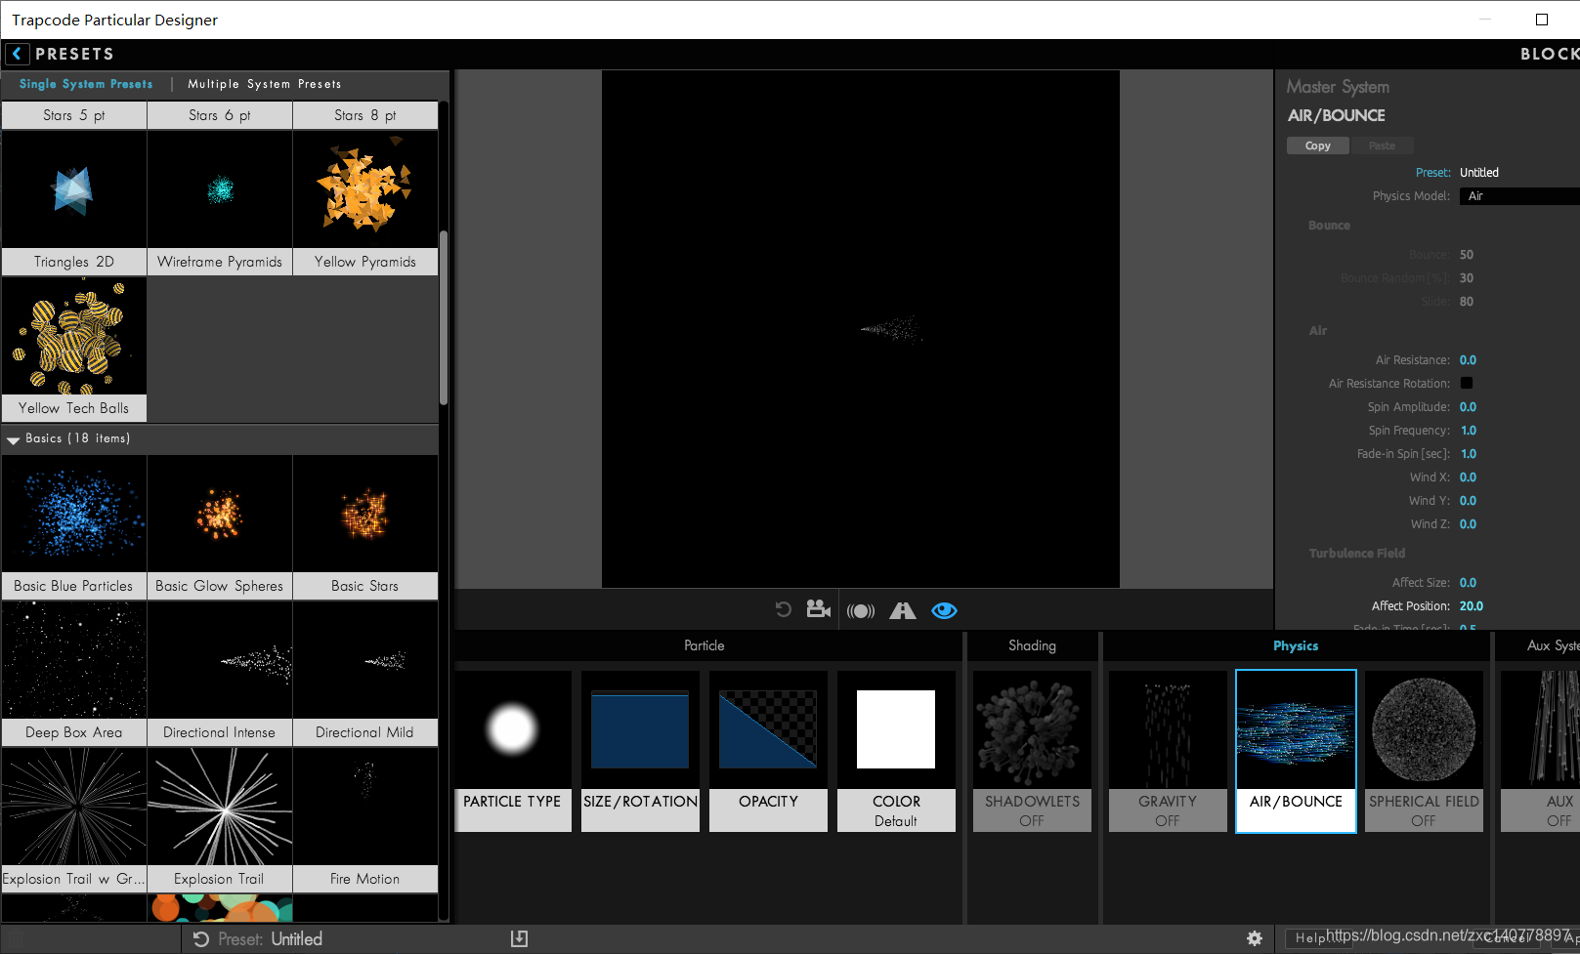Viewport: 1580px width, 954px height.
Task: Select the SIZE/ROTATION block
Action: pos(640,751)
